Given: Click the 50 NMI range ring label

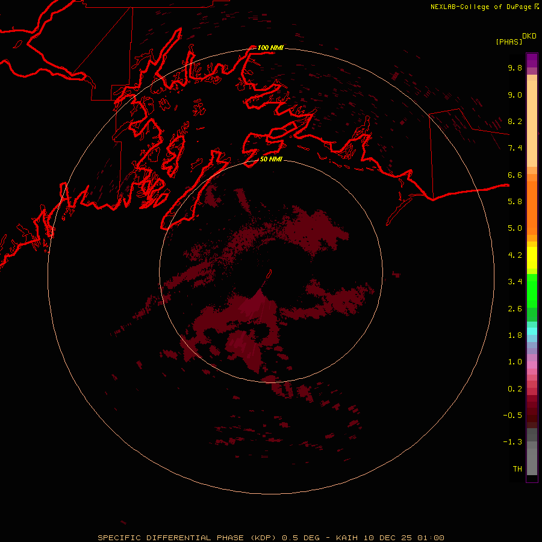Looking at the screenshot, I should (271, 159).
